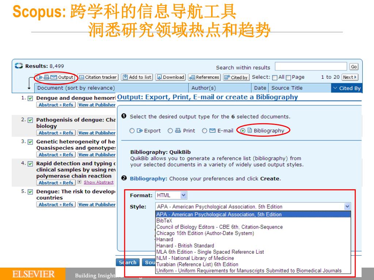The width and height of the screenshot is (374, 280).
Task: Select the E-mail radio button
Action: click(205, 131)
